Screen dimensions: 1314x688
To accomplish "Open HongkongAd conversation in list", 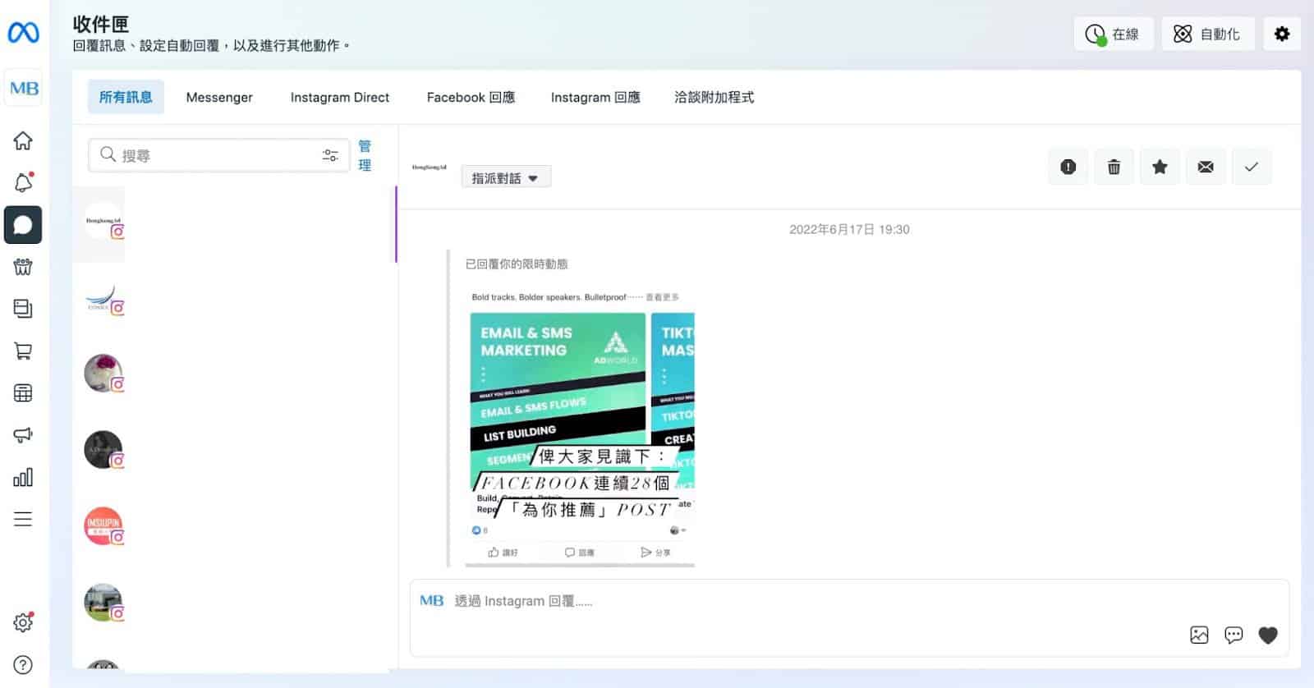I will (104, 222).
